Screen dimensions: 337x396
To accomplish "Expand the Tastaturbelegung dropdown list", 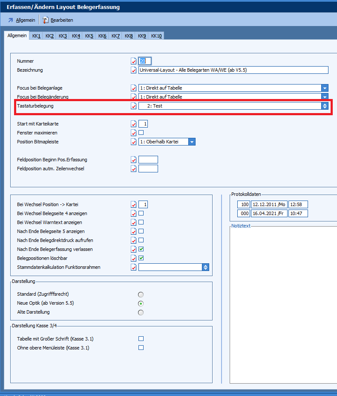I will 325,106.
